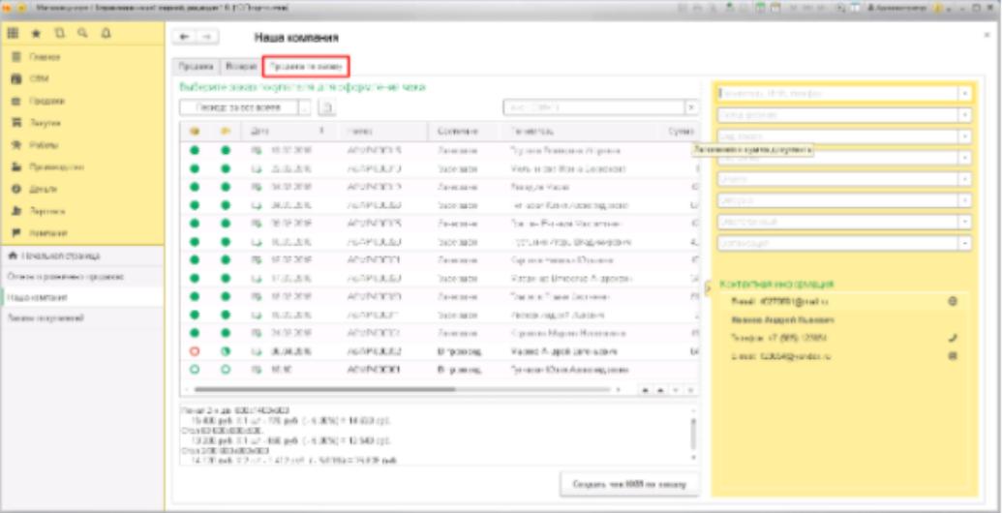
Task: Open the CRM section in sidebar
Action: [40, 78]
